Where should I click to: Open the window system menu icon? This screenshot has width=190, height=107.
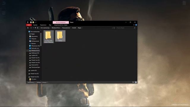pos(28,22)
